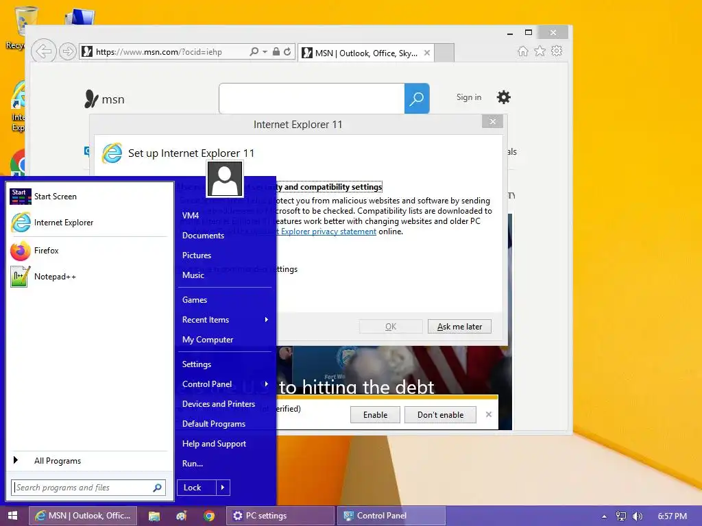Open the Paint icon on the taskbar
Screen dimensions: 702x526
pyautogui.click(x=181, y=516)
